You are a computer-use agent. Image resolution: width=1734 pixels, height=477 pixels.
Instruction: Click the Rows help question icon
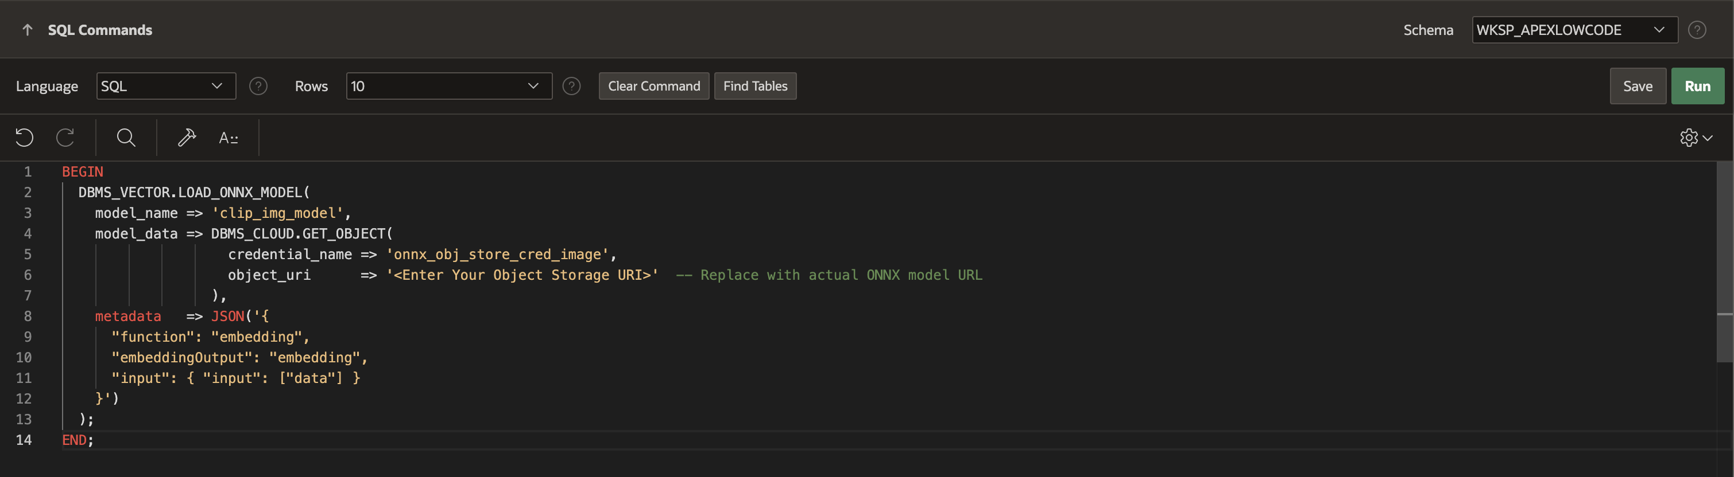571,86
